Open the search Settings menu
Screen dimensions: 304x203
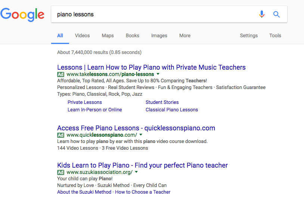(x=249, y=36)
